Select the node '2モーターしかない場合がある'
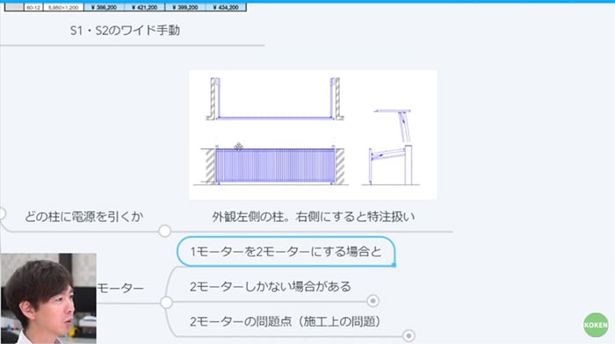 click(x=271, y=286)
